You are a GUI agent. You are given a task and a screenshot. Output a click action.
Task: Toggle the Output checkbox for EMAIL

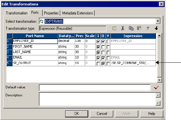(x=103, y=58)
